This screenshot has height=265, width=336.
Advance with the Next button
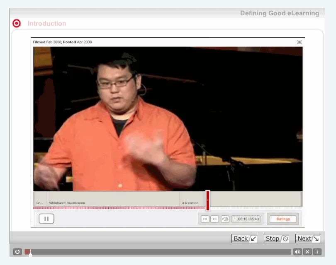(x=307, y=238)
